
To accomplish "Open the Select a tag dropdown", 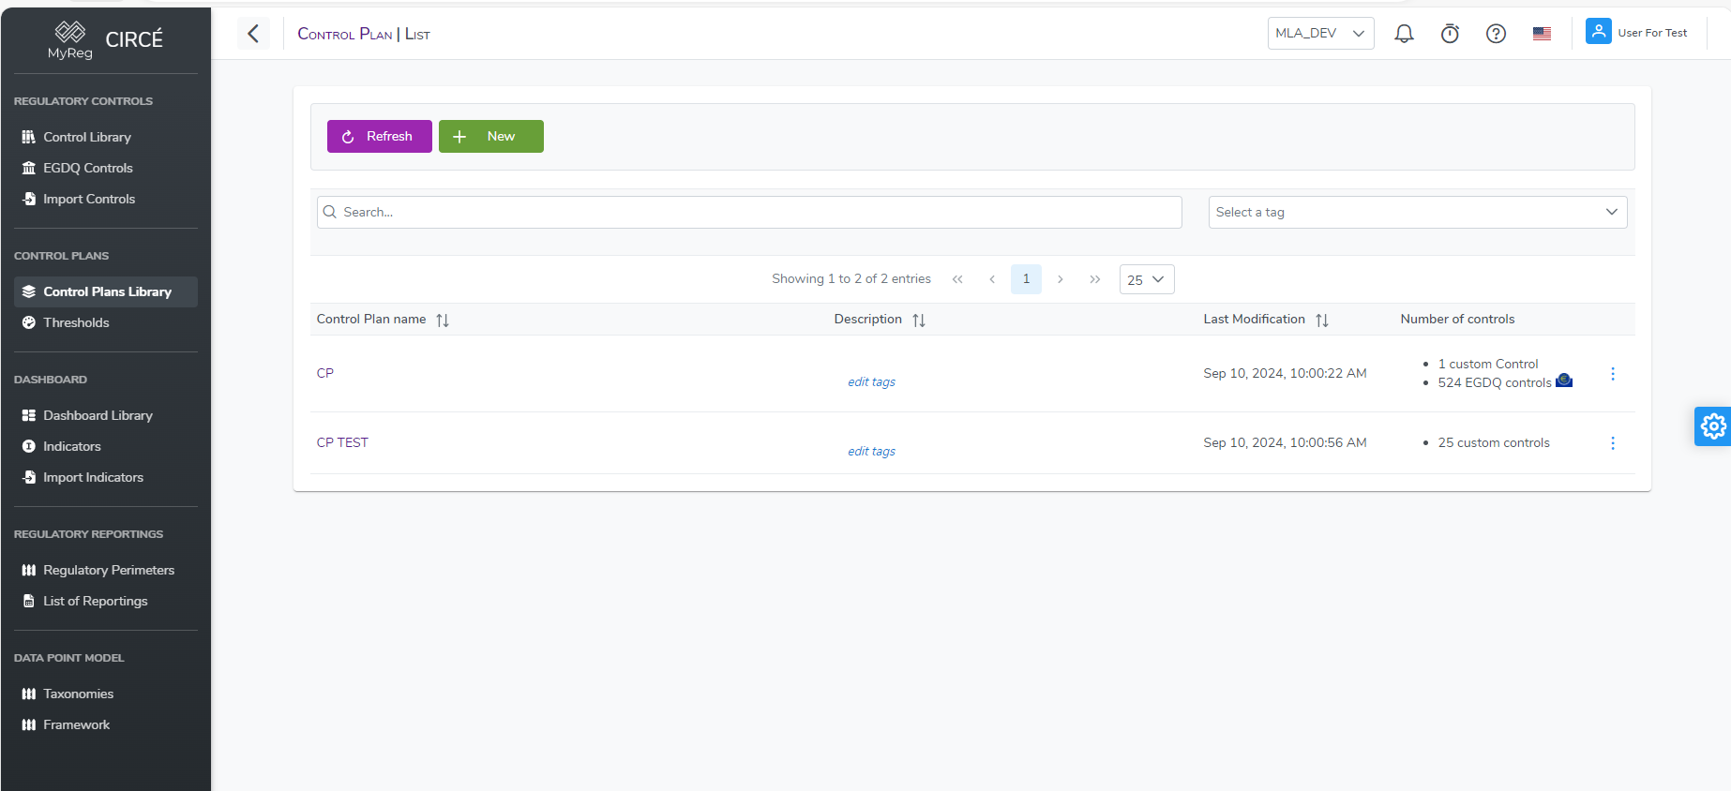I will [1417, 213].
